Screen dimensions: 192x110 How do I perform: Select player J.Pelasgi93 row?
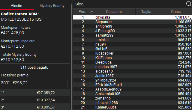pyautogui.click(x=132, y=31)
